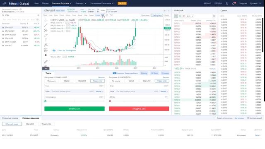This screenshot has height=149, width=265.
Task: Expand the Spot Trading dropdown in navbar
Action: 62,3
